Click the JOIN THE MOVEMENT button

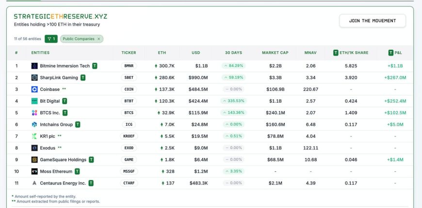pos(373,21)
